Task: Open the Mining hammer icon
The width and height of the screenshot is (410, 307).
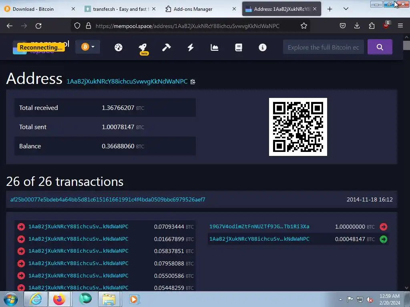Action: (x=166, y=47)
